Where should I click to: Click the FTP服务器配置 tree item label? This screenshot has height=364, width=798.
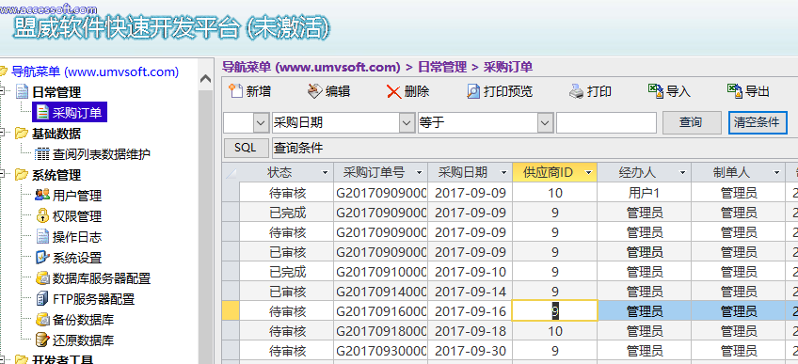(x=93, y=299)
